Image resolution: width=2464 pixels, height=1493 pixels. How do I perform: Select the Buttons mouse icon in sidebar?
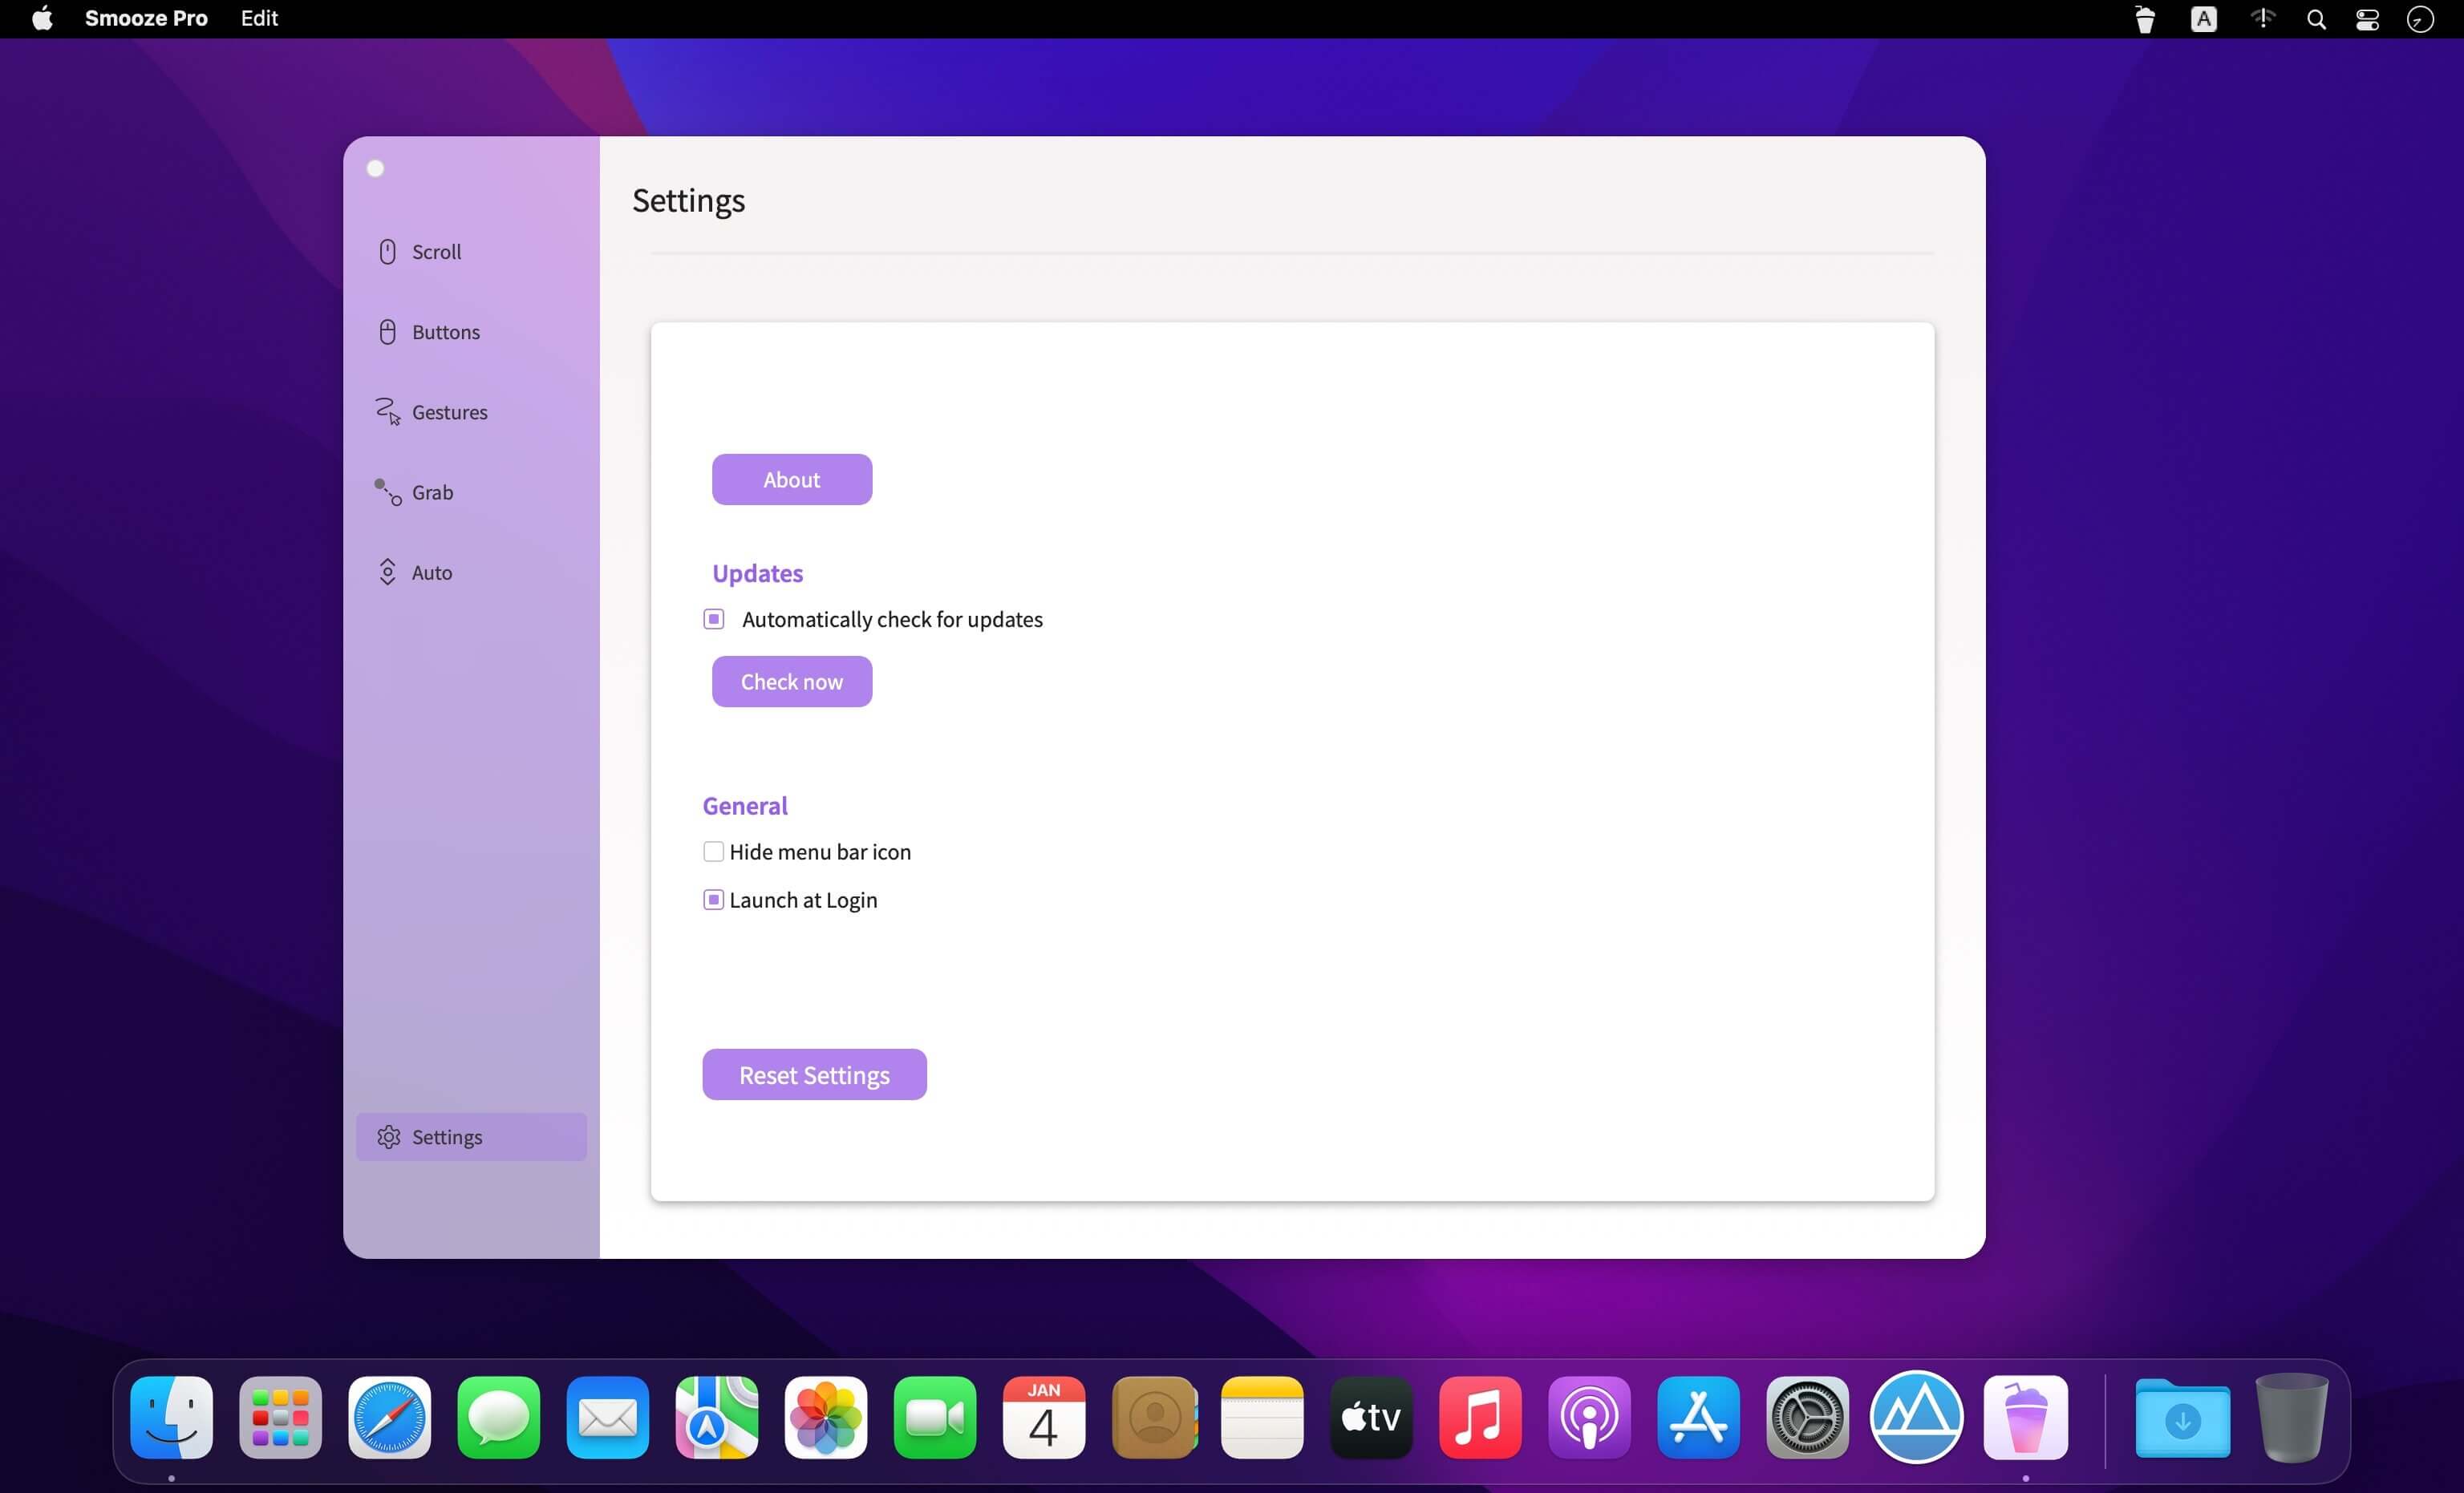(387, 331)
